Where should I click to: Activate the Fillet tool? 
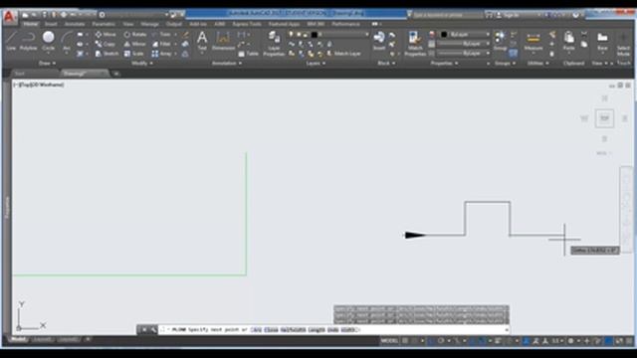[161, 44]
